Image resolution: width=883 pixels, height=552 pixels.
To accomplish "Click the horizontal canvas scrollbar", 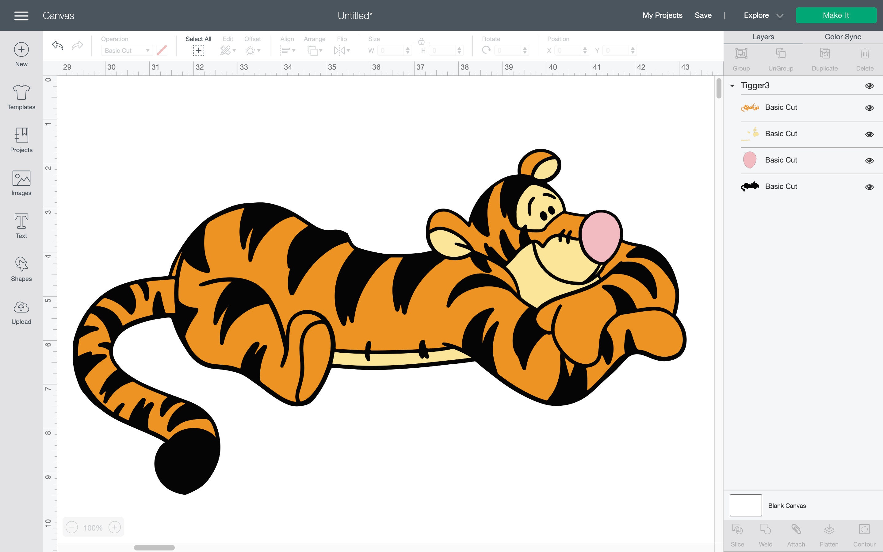I will click(154, 547).
